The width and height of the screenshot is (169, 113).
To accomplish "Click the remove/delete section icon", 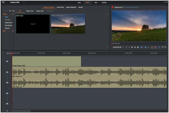I will 148,47.
